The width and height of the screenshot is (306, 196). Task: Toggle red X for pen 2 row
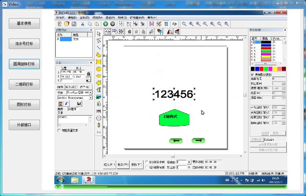click(x=252, y=48)
